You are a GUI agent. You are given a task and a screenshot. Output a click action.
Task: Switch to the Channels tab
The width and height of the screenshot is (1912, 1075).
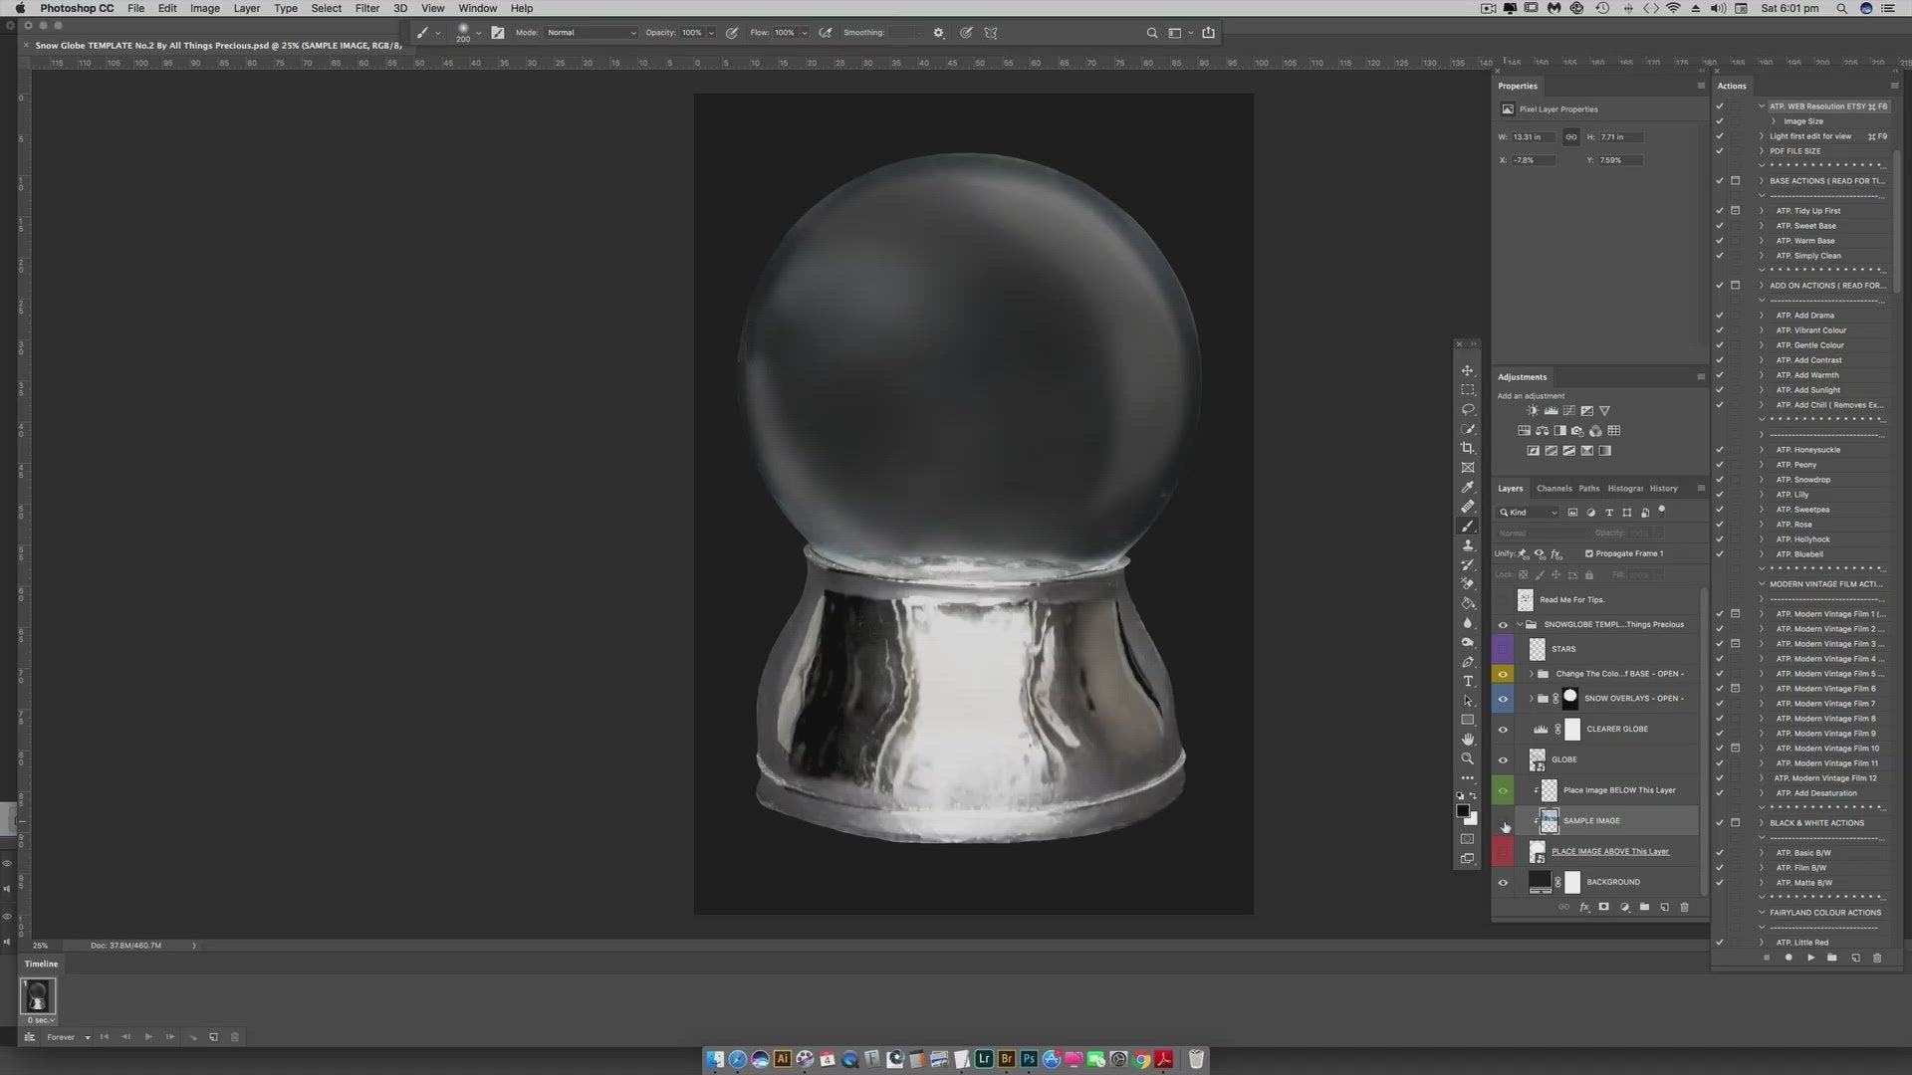point(1553,489)
